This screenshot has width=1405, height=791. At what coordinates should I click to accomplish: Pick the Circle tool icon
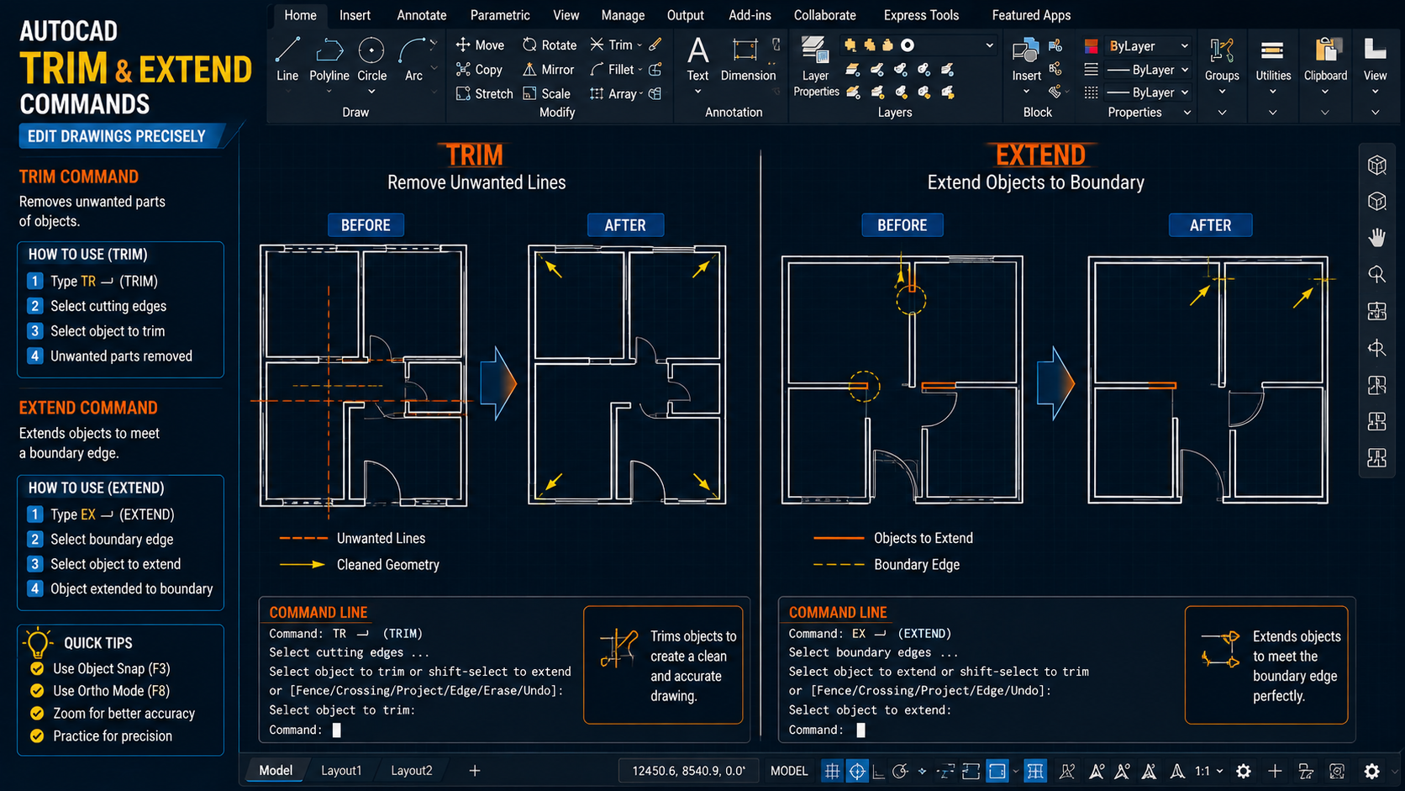coord(371,51)
